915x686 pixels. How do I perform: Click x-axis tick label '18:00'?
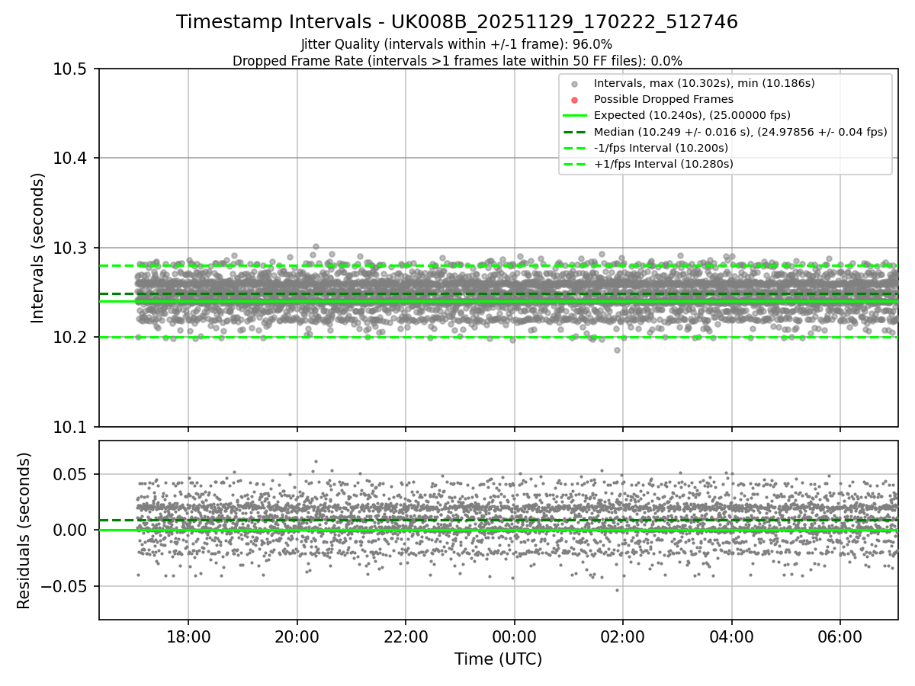click(x=188, y=636)
